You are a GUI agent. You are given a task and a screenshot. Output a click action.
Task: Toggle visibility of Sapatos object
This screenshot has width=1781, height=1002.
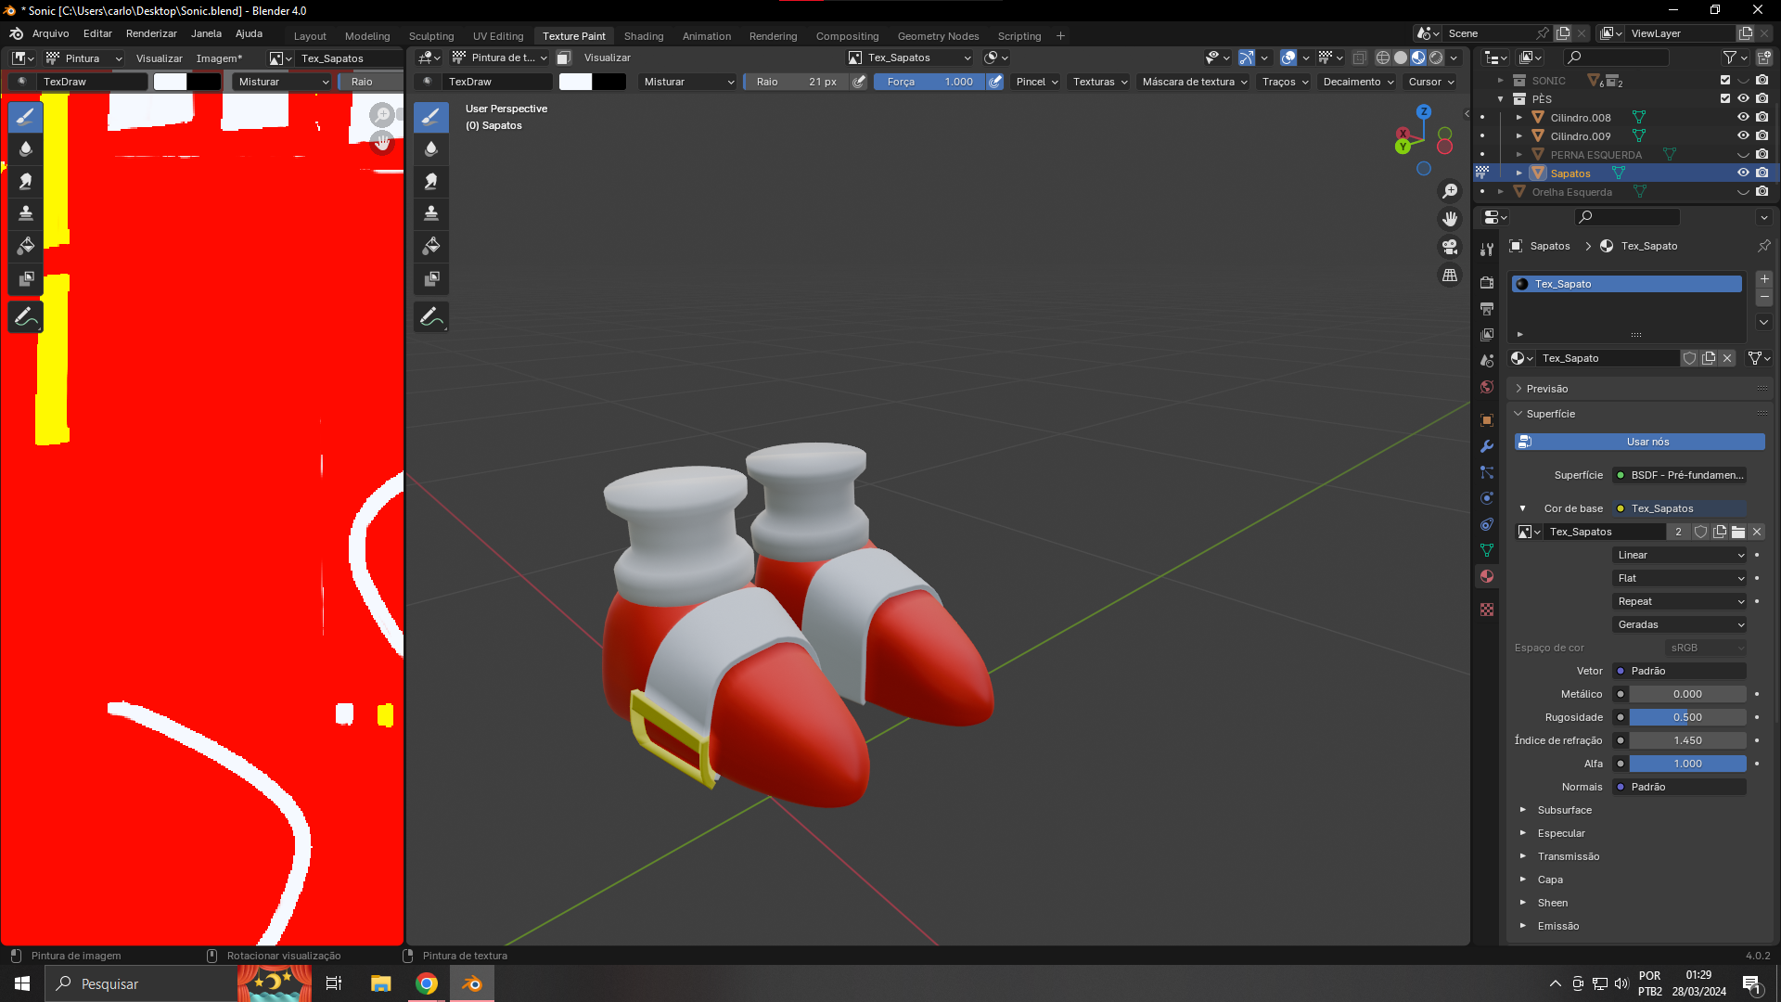(1743, 173)
